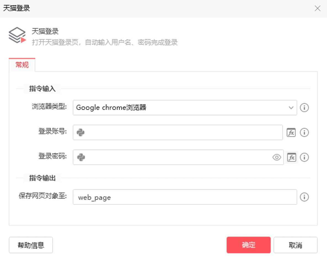This screenshot has height=261, width=327.
Task: Click the 保存网页对象至 label
Action: (x=42, y=196)
